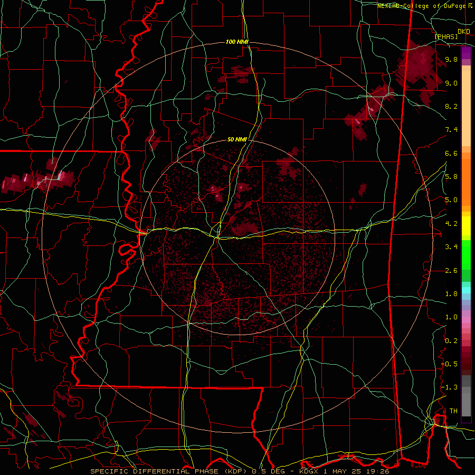Click the 2.6 color scale value
The height and width of the screenshot is (475, 475).
[x=451, y=271]
